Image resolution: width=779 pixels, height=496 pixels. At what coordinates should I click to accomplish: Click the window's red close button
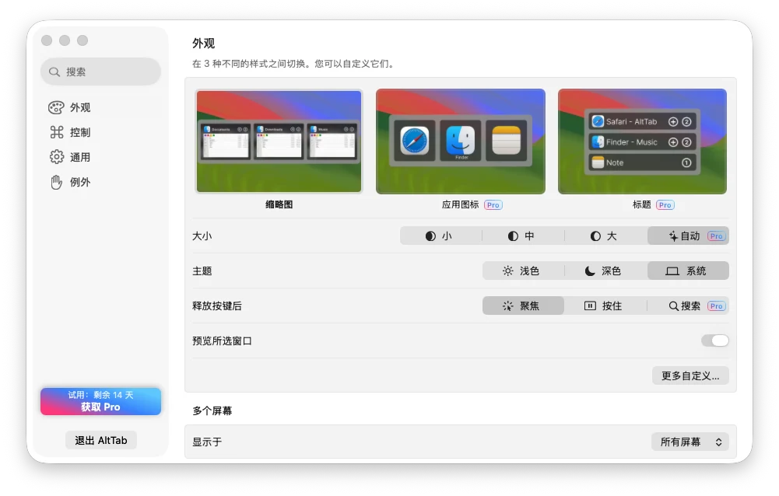click(x=47, y=40)
